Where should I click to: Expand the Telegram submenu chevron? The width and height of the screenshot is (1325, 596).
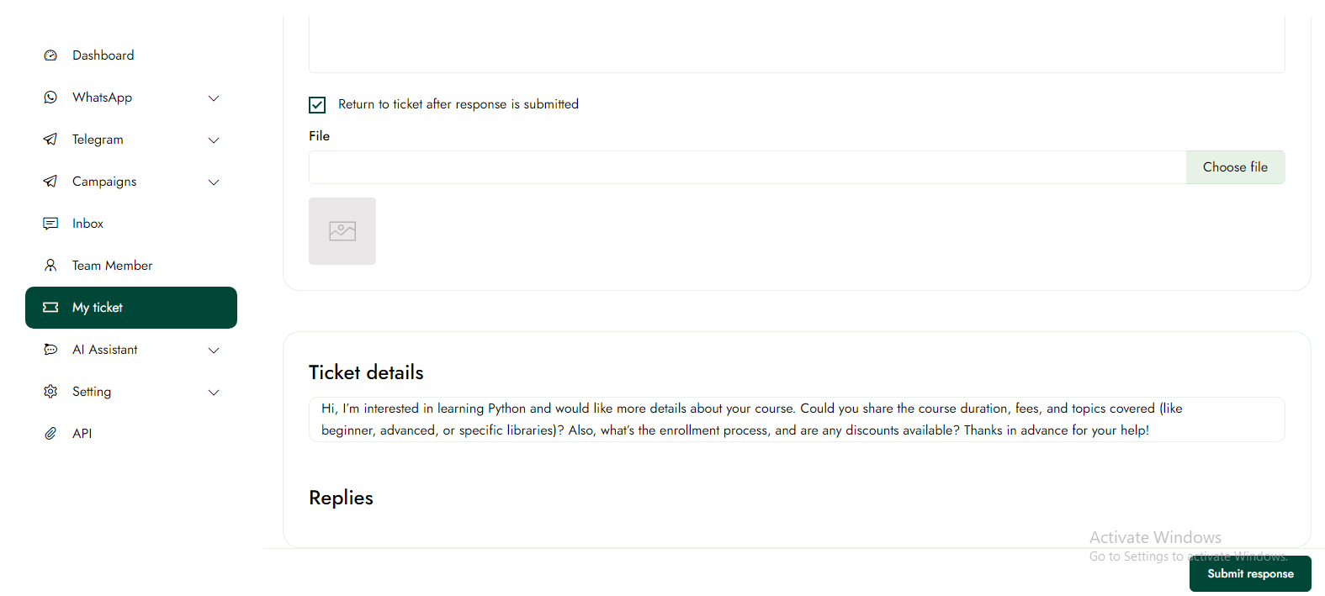[x=214, y=140]
